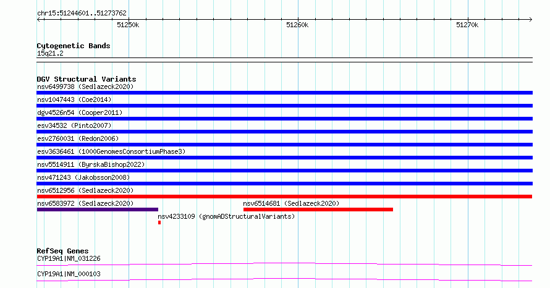This screenshot has height=288, width=550.
Task: Click the 51270k ruler position
Action: (467, 25)
